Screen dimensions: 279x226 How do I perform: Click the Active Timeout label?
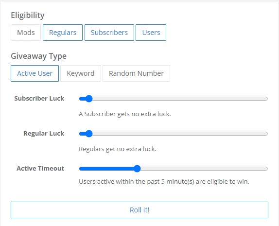point(40,168)
